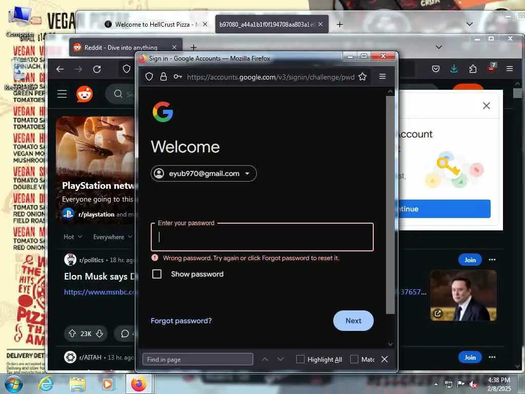Upvote the r/politics Elon Musk post
The height and width of the screenshot is (394, 525).
(72, 333)
